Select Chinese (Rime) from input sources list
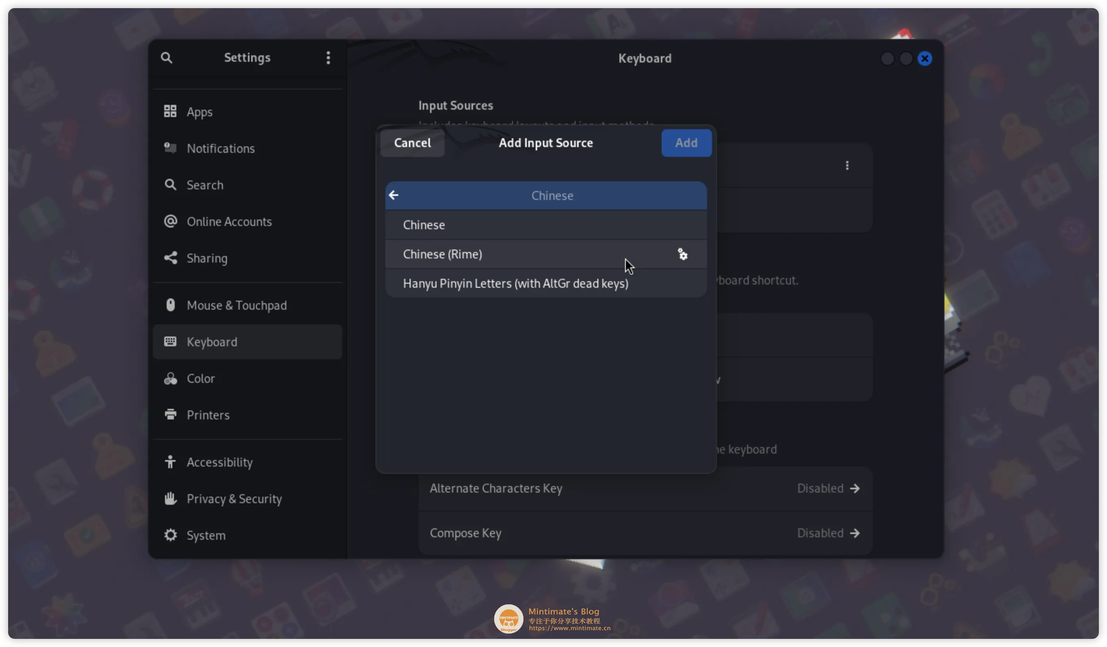 click(546, 254)
